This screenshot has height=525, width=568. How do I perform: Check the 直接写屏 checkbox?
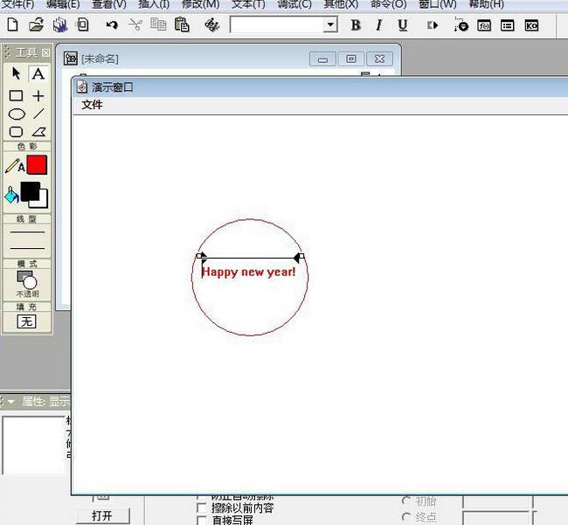click(201, 521)
